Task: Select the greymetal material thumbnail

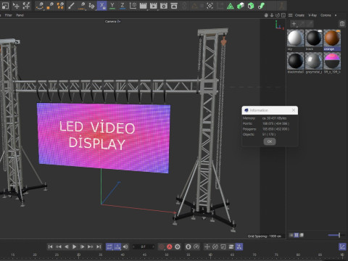Action: point(314,61)
